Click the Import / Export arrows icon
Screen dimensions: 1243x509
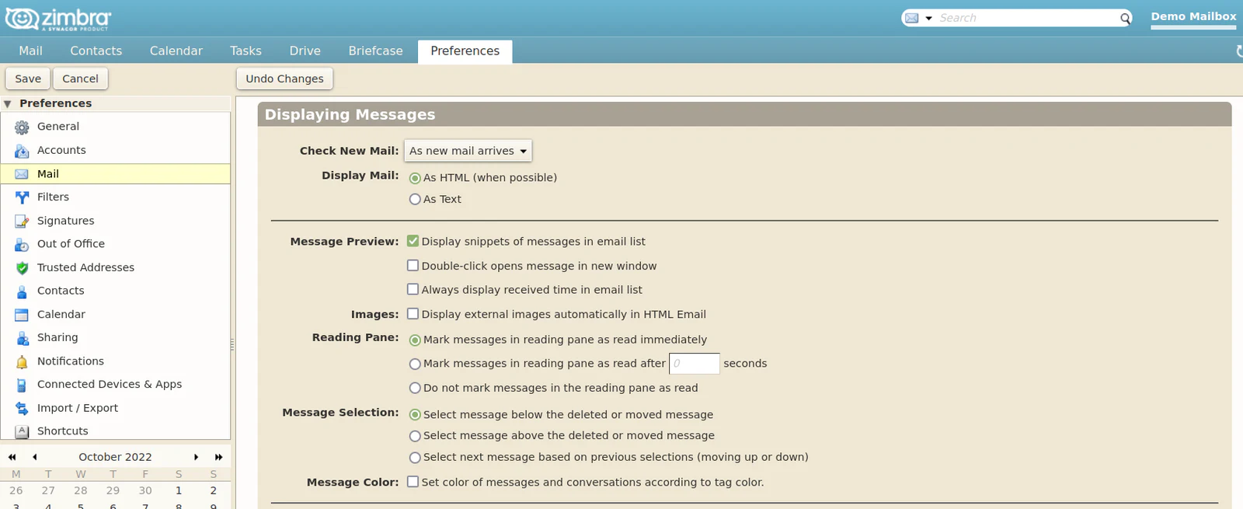[x=22, y=408]
